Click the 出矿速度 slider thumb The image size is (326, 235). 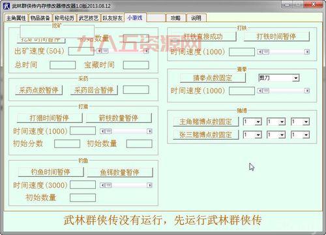pyautogui.click(x=105, y=51)
